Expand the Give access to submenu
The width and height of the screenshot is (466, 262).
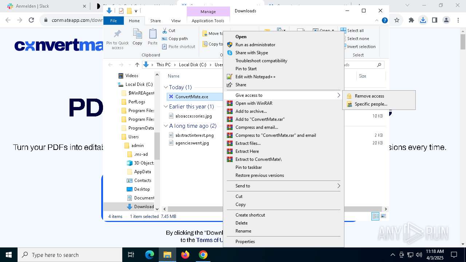[284, 95]
